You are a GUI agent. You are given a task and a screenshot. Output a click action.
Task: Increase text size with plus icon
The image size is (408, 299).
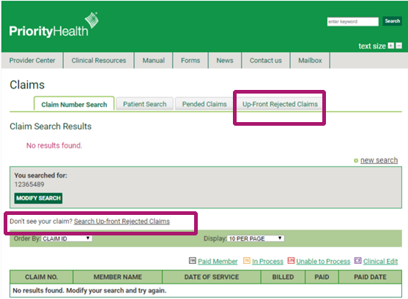pos(391,46)
